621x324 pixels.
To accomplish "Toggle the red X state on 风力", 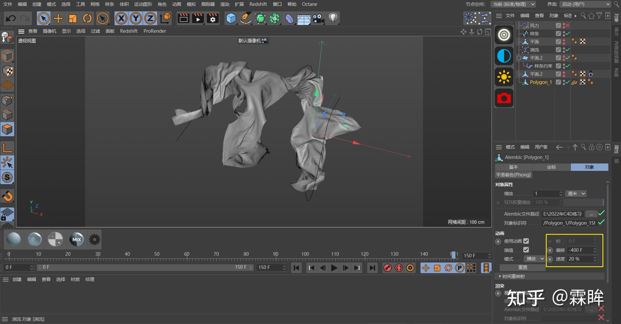I will (567, 25).
